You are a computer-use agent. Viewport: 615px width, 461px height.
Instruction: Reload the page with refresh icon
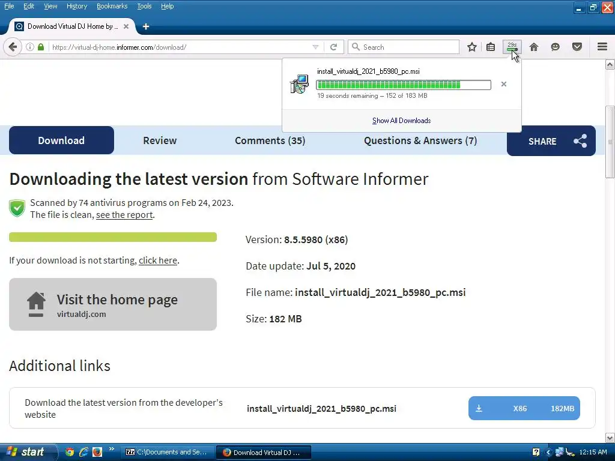(334, 47)
